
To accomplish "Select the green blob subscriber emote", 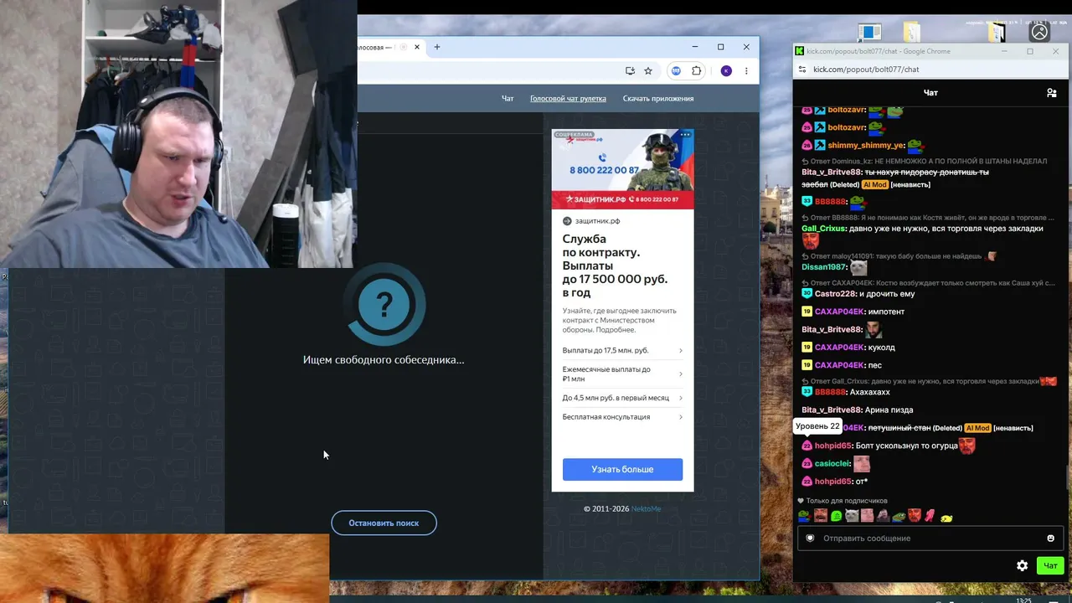I will point(836,516).
